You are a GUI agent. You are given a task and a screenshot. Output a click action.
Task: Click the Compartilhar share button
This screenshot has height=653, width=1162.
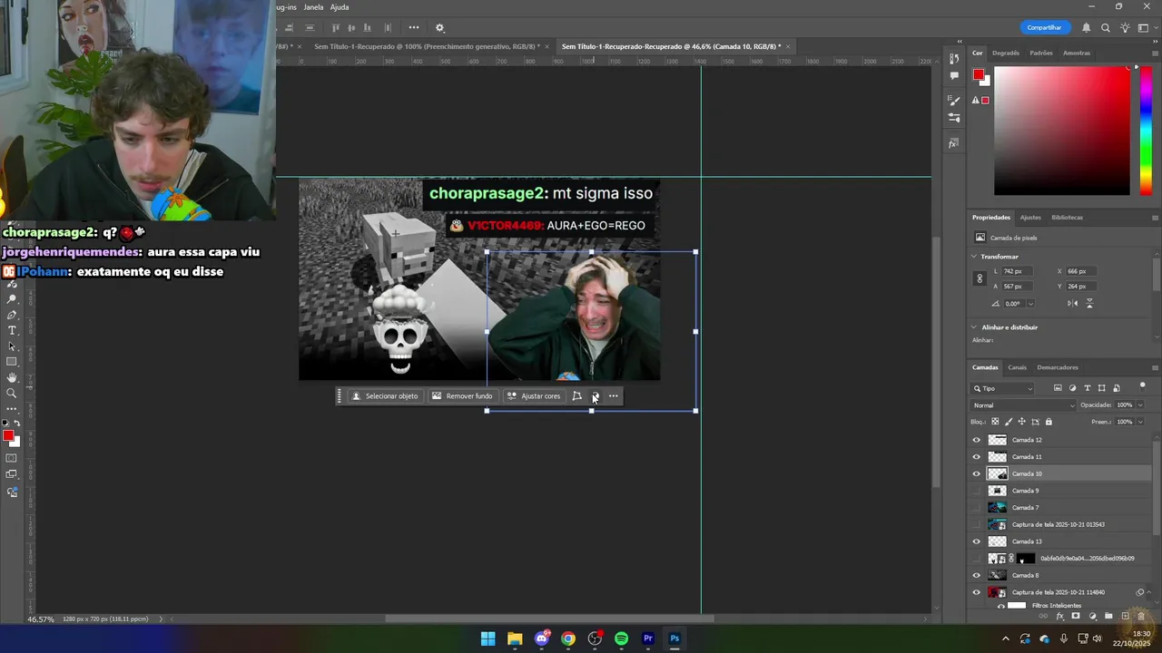tap(1044, 28)
